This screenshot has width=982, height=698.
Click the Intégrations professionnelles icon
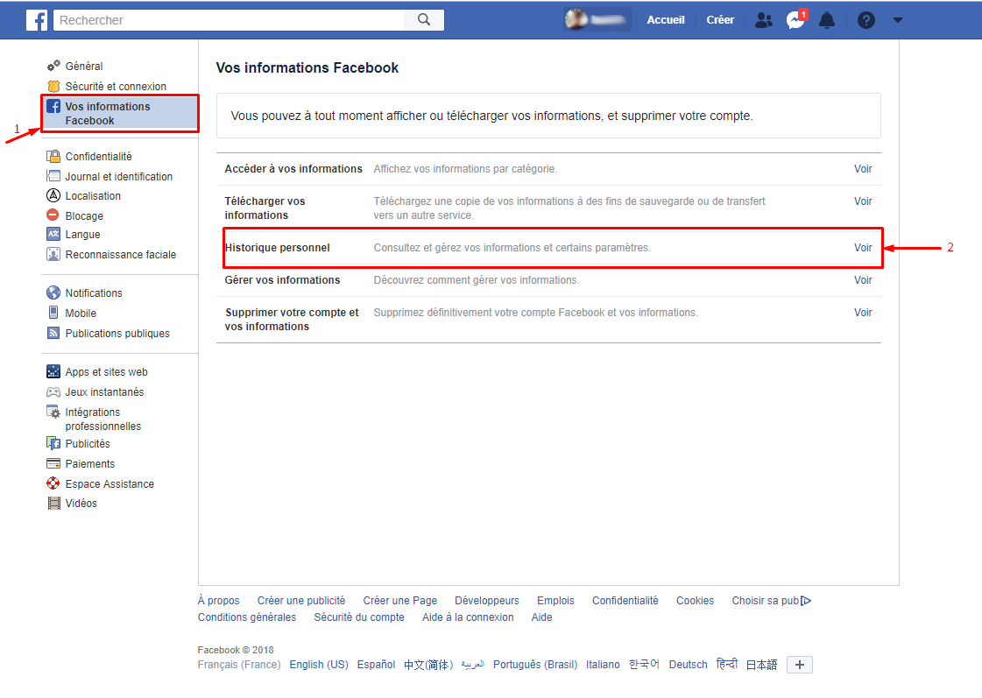click(x=53, y=412)
